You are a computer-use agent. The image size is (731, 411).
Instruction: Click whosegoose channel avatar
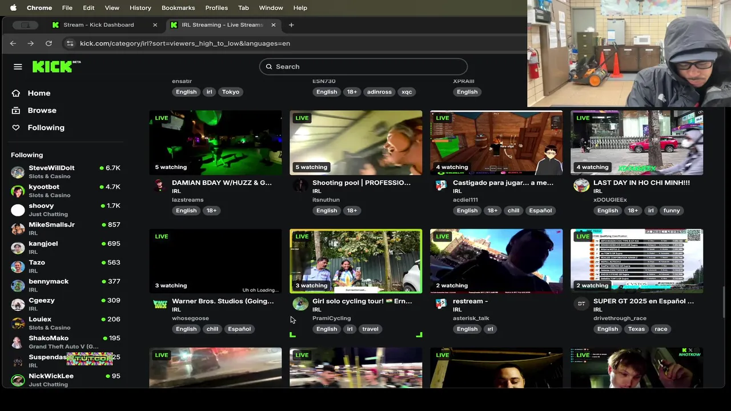160,304
